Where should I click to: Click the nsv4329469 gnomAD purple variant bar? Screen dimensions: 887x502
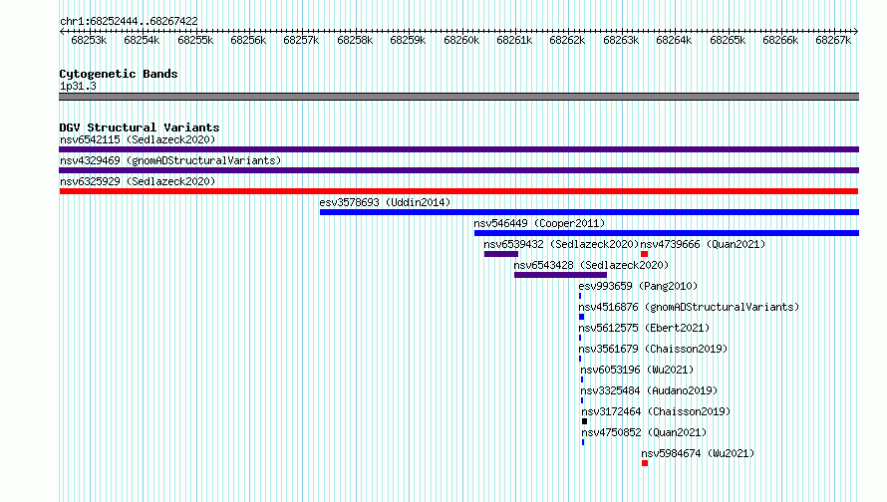[458, 170]
